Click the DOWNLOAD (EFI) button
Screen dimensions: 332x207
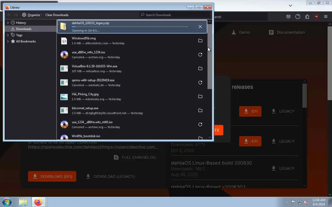(x=52, y=176)
